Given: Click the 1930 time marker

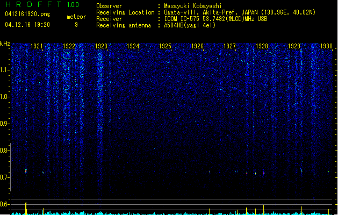Looking at the screenshot, I should pos(326,46).
